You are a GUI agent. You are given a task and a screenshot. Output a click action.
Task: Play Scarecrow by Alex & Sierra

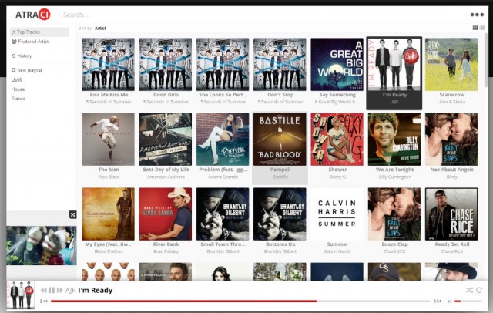[451, 65]
